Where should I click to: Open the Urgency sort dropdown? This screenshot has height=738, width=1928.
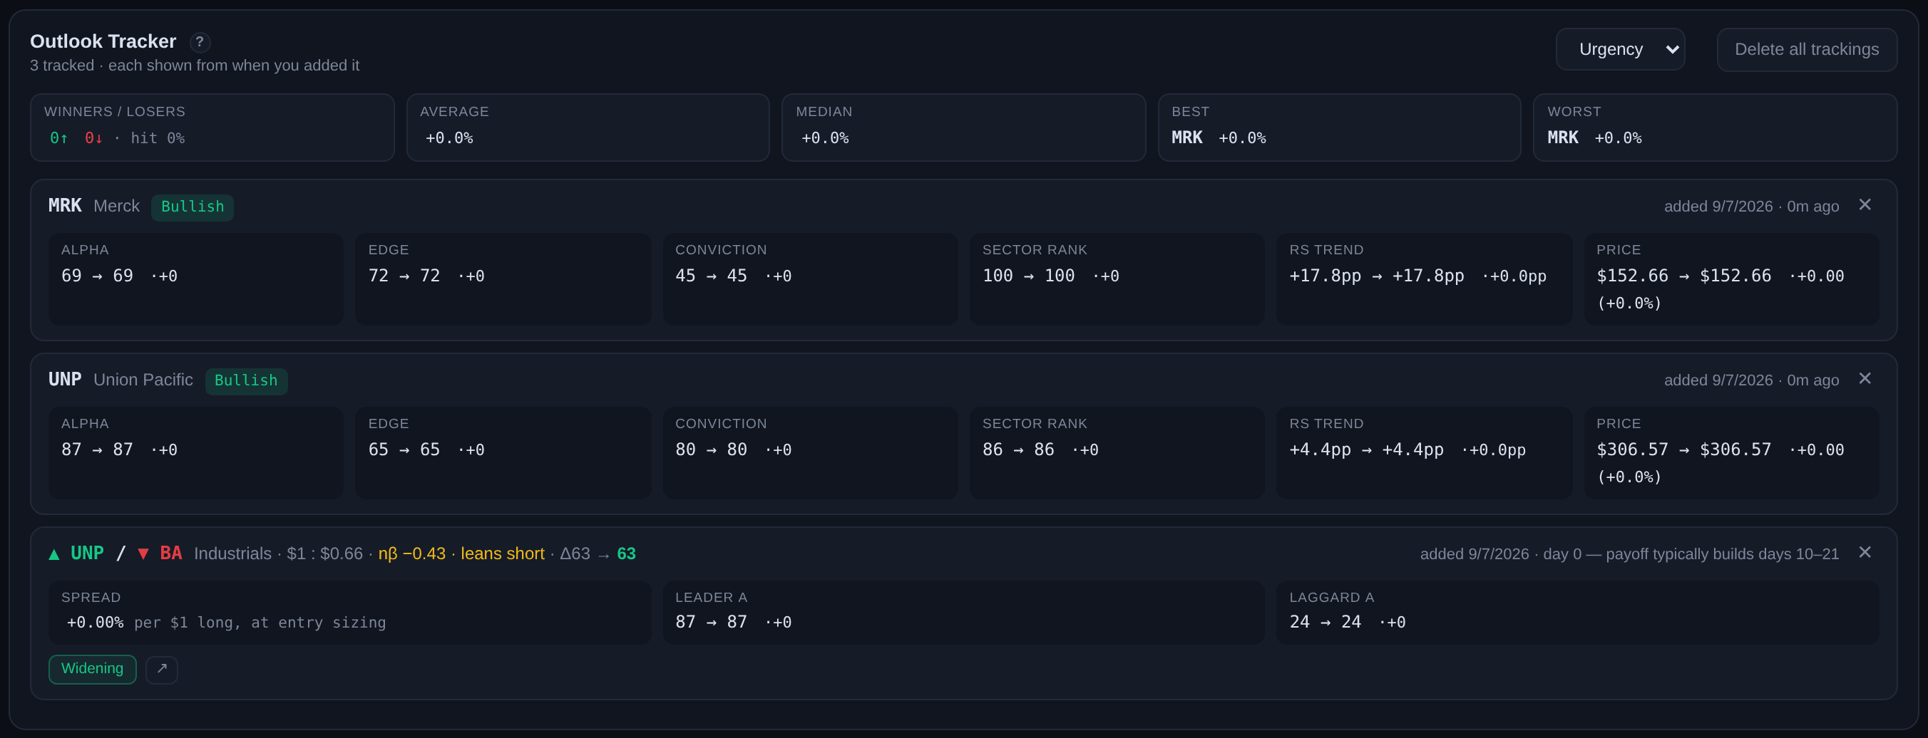pos(1620,49)
